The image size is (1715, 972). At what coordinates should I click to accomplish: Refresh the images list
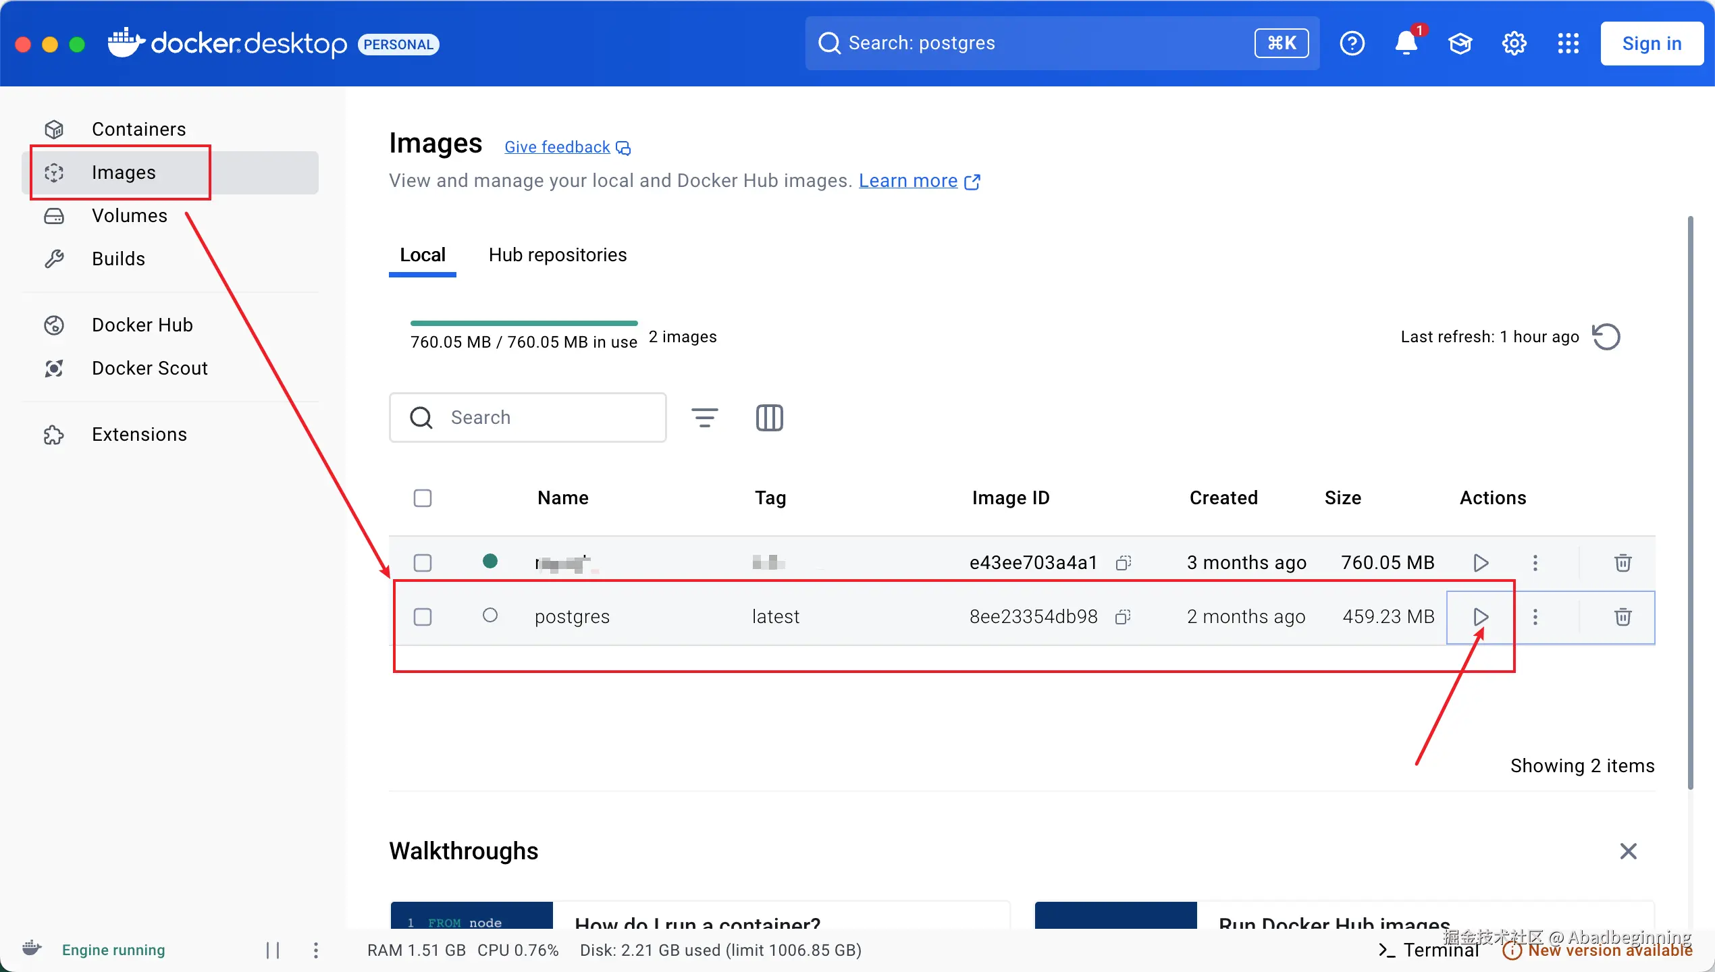1606,337
